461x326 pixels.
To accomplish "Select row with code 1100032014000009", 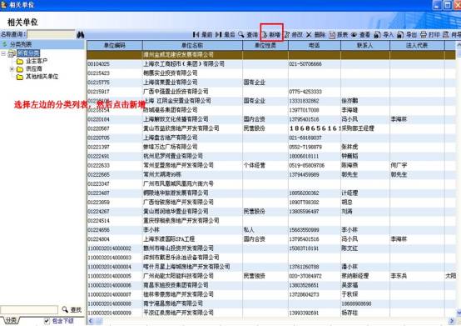I will click(x=271, y=313).
